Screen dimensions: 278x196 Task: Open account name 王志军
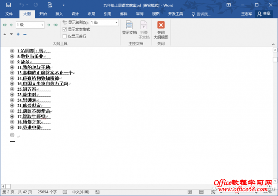pyautogui.click(x=246, y=14)
